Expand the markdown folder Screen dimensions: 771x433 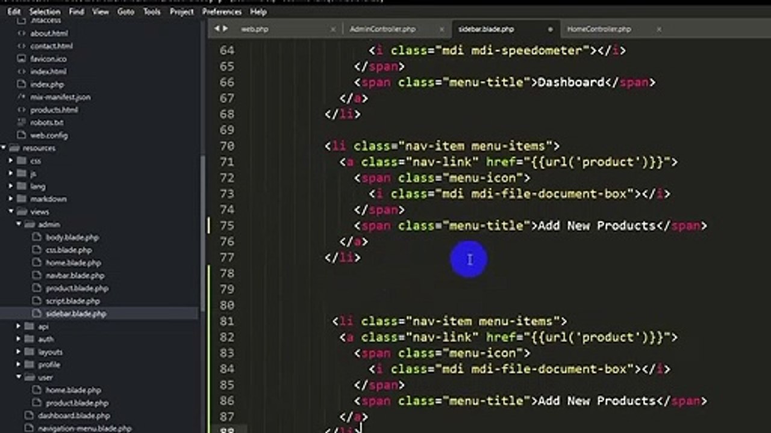click(x=11, y=198)
